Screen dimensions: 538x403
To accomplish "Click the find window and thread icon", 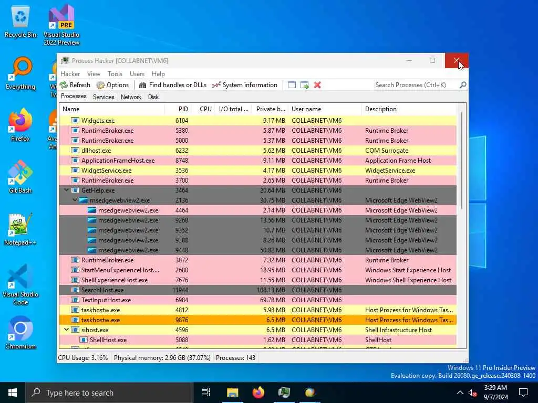I will click(x=304, y=85).
